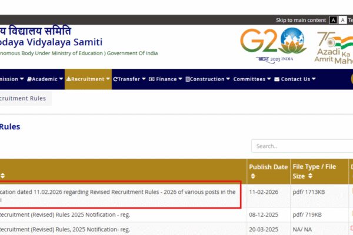Open the Committees menu
The image size is (353, 235).
point(252,79)
